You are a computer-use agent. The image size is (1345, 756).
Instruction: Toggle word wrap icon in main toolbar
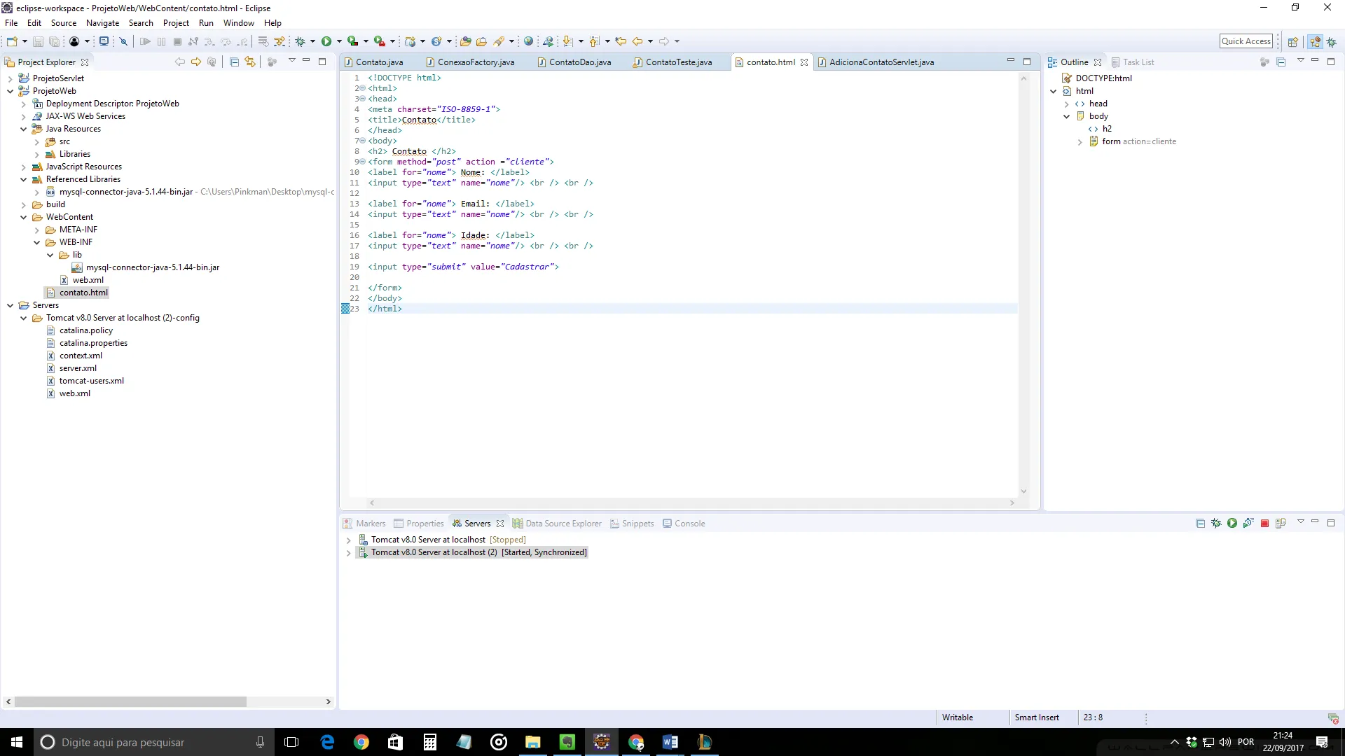[x=263, y=41]
